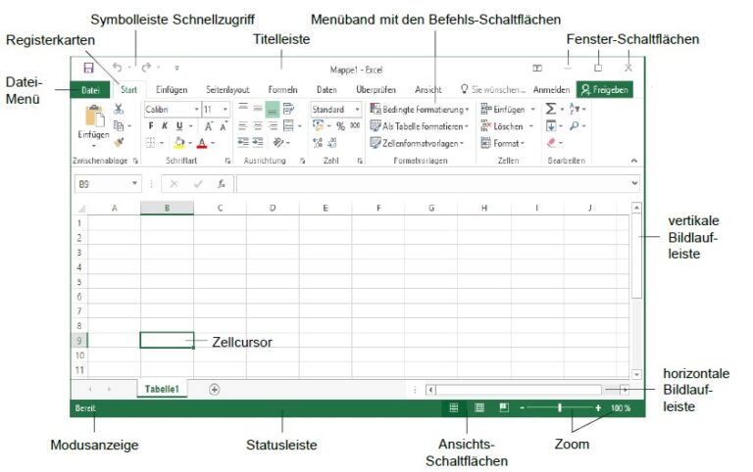Screen dimensions: 753x472
Task: Increase font size with large A icon
Action: (x=209, y=126)
